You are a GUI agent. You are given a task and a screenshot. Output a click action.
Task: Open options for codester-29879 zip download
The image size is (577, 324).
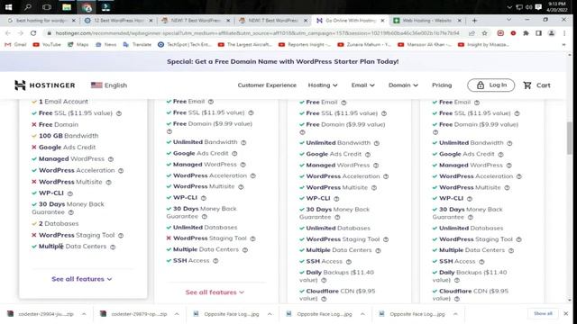177,314
